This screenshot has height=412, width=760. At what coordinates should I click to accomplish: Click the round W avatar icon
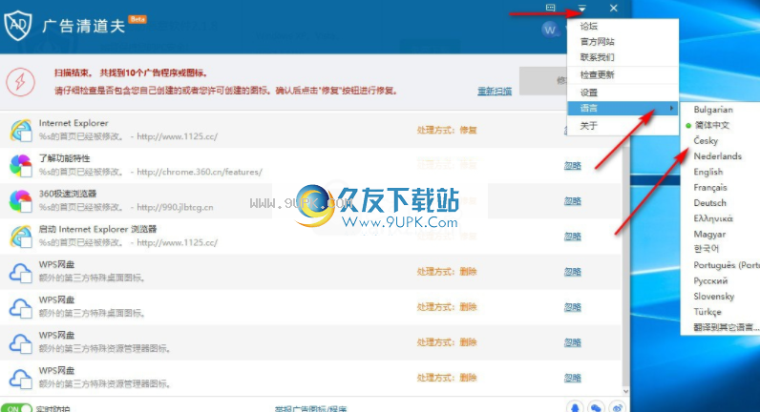tap(549, 30)
